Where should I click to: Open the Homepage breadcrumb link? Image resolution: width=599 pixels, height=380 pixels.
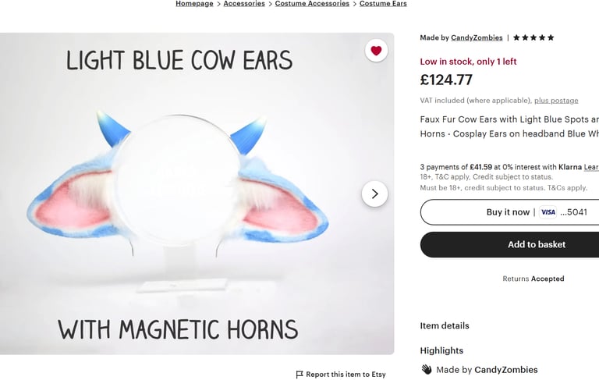pyautogui.click(x=194, y=3)
